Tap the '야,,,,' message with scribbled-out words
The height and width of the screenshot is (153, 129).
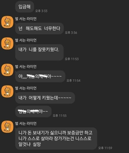(x=40, y=76)
